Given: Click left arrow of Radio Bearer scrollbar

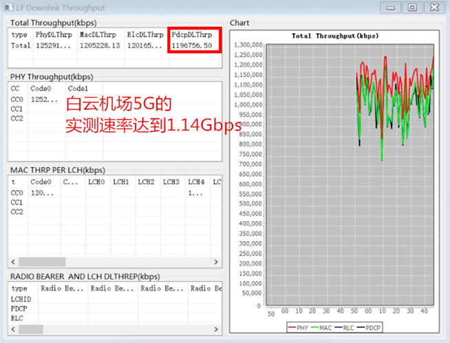Looking at the screenshot, I should tap(12, 329).
